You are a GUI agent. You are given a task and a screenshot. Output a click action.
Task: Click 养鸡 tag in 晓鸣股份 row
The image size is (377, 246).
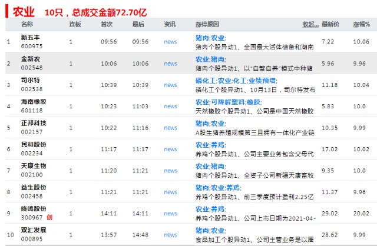pyautogui.click(x=217, y=209)
